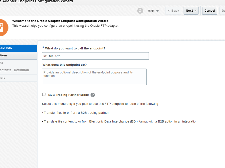
Task: Enable the B2B Trading Partner Mode checkbox
Action: click(x=44, y=94)
